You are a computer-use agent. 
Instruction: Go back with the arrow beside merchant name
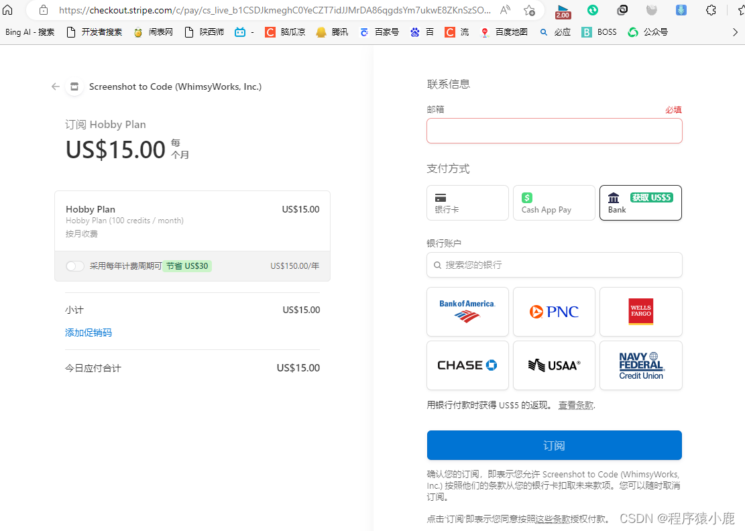pos(56,86)
